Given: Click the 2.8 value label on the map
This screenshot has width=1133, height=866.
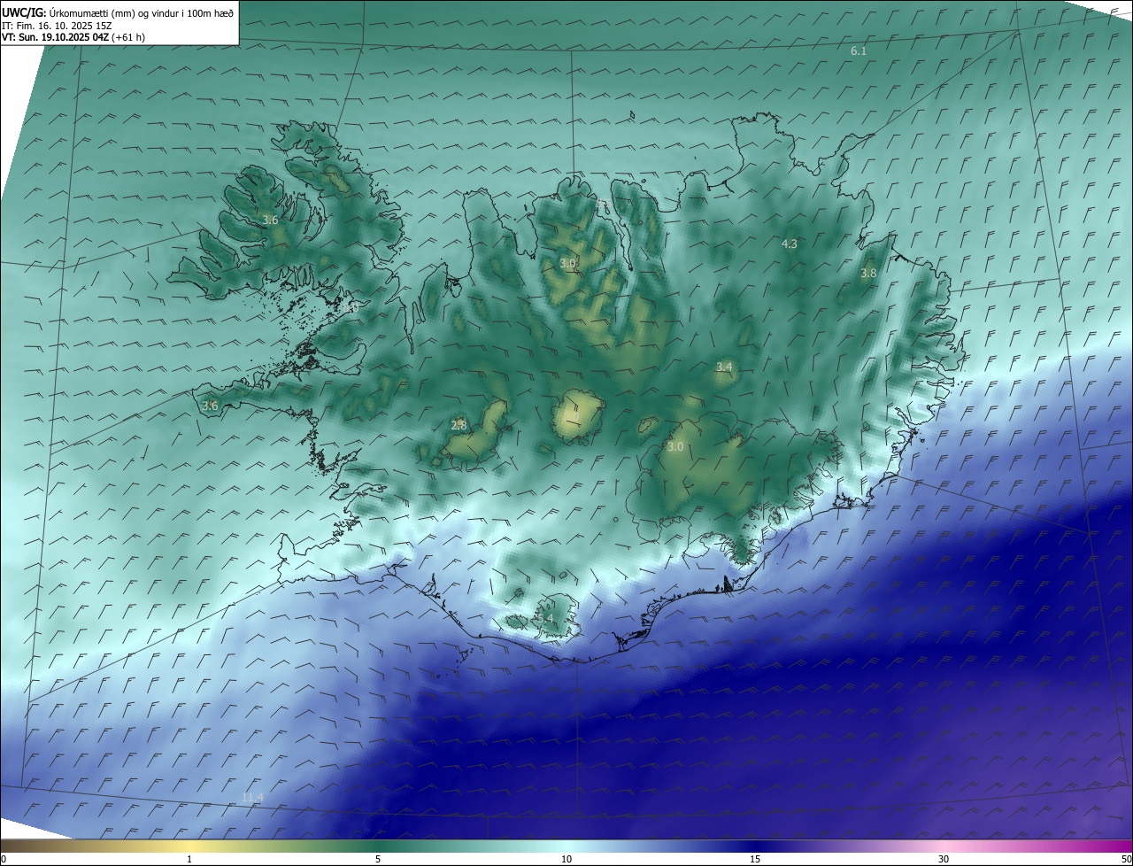Looking at the screenshot, I should (x=459, y=426).
